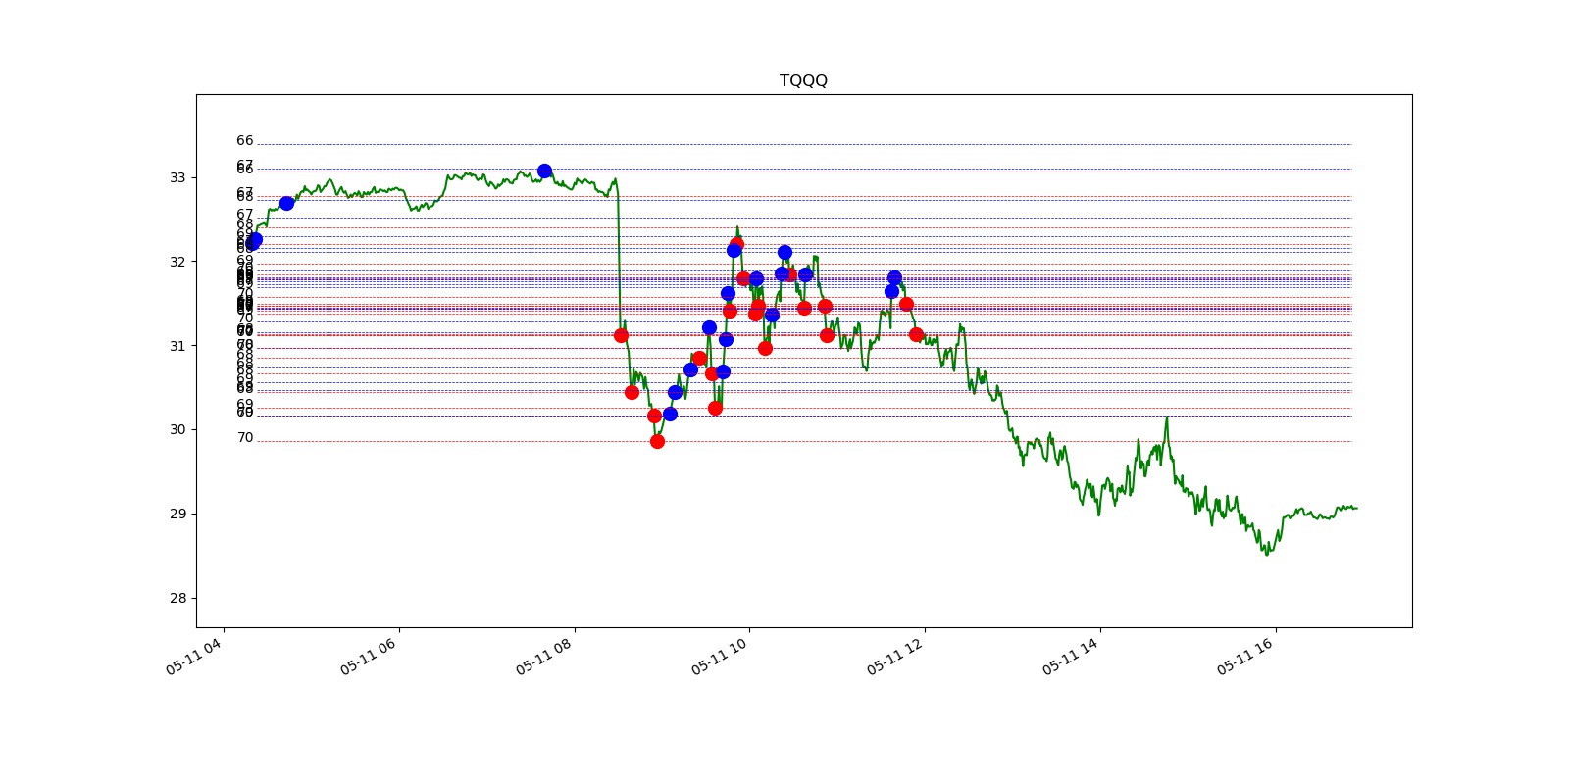This screenshot has height=784, width=1569.
Task: Click the blue marker near 32.7 after 04:30
Action: 286,203
